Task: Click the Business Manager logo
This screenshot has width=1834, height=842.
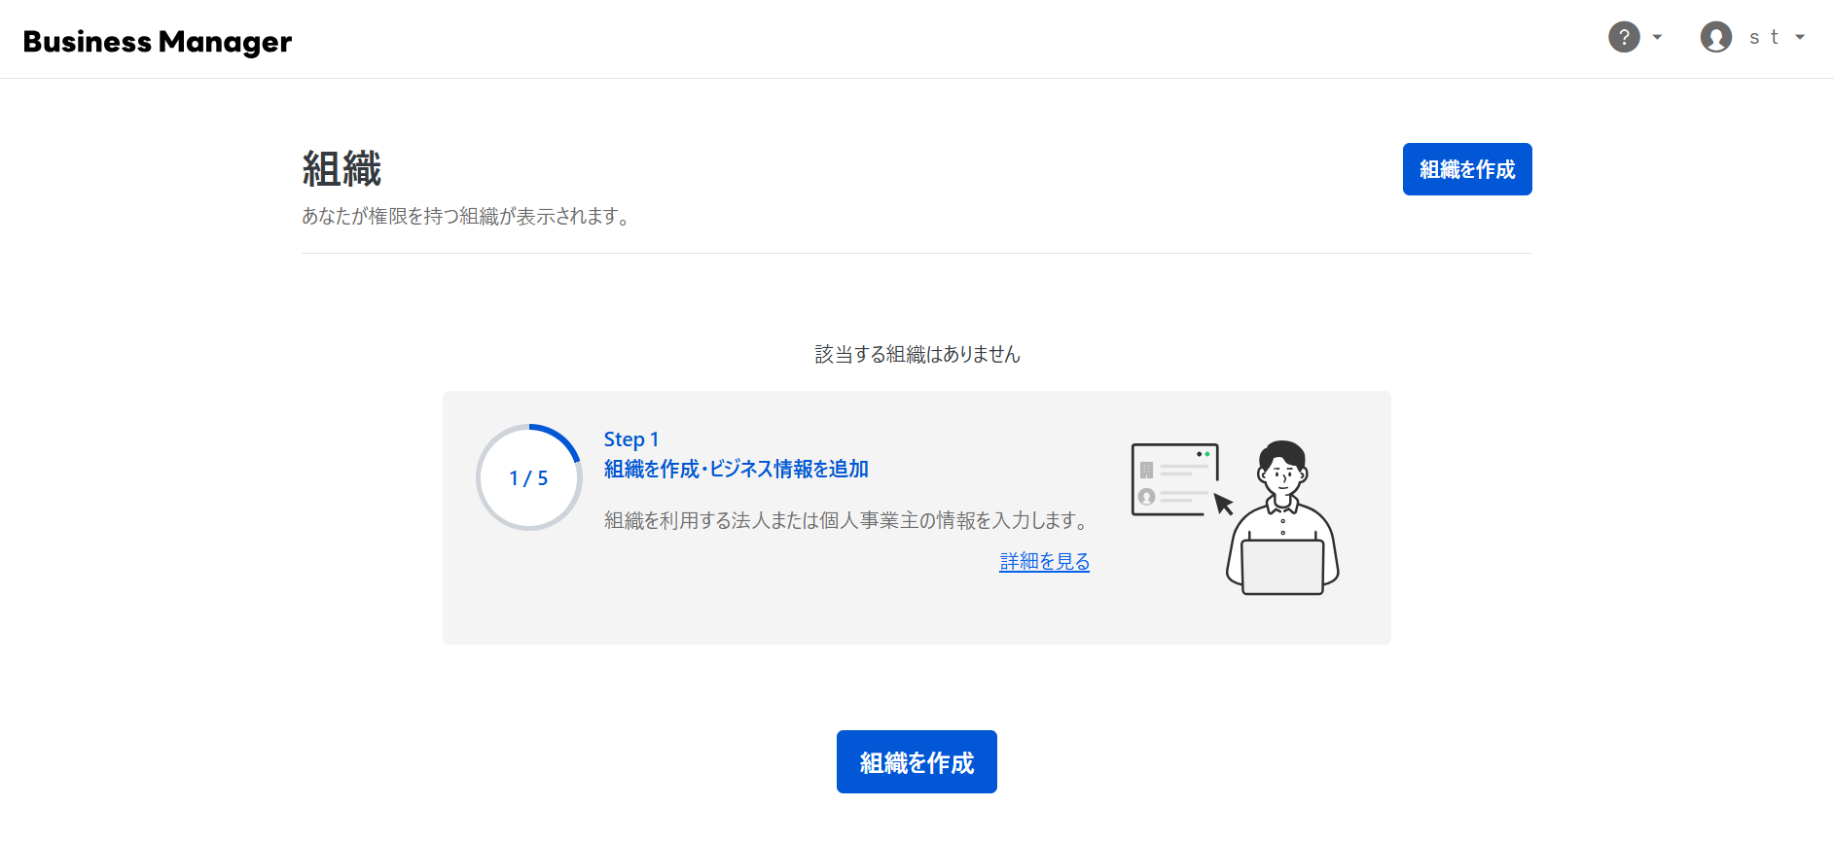Action: 158,42
